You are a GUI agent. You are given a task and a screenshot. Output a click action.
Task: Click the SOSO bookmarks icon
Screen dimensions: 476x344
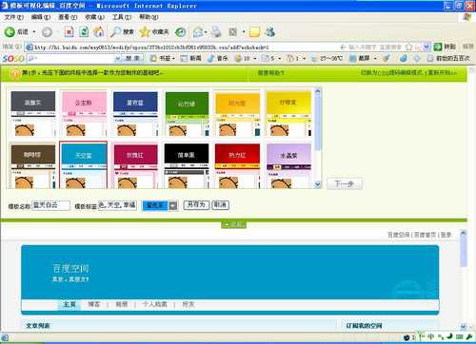(153, 58)
